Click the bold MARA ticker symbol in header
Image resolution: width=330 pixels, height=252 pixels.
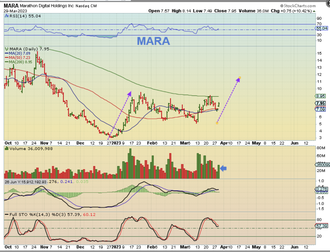pos(11,6)
